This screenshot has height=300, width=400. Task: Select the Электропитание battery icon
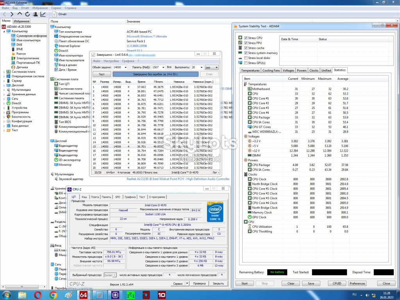[13, 58]
